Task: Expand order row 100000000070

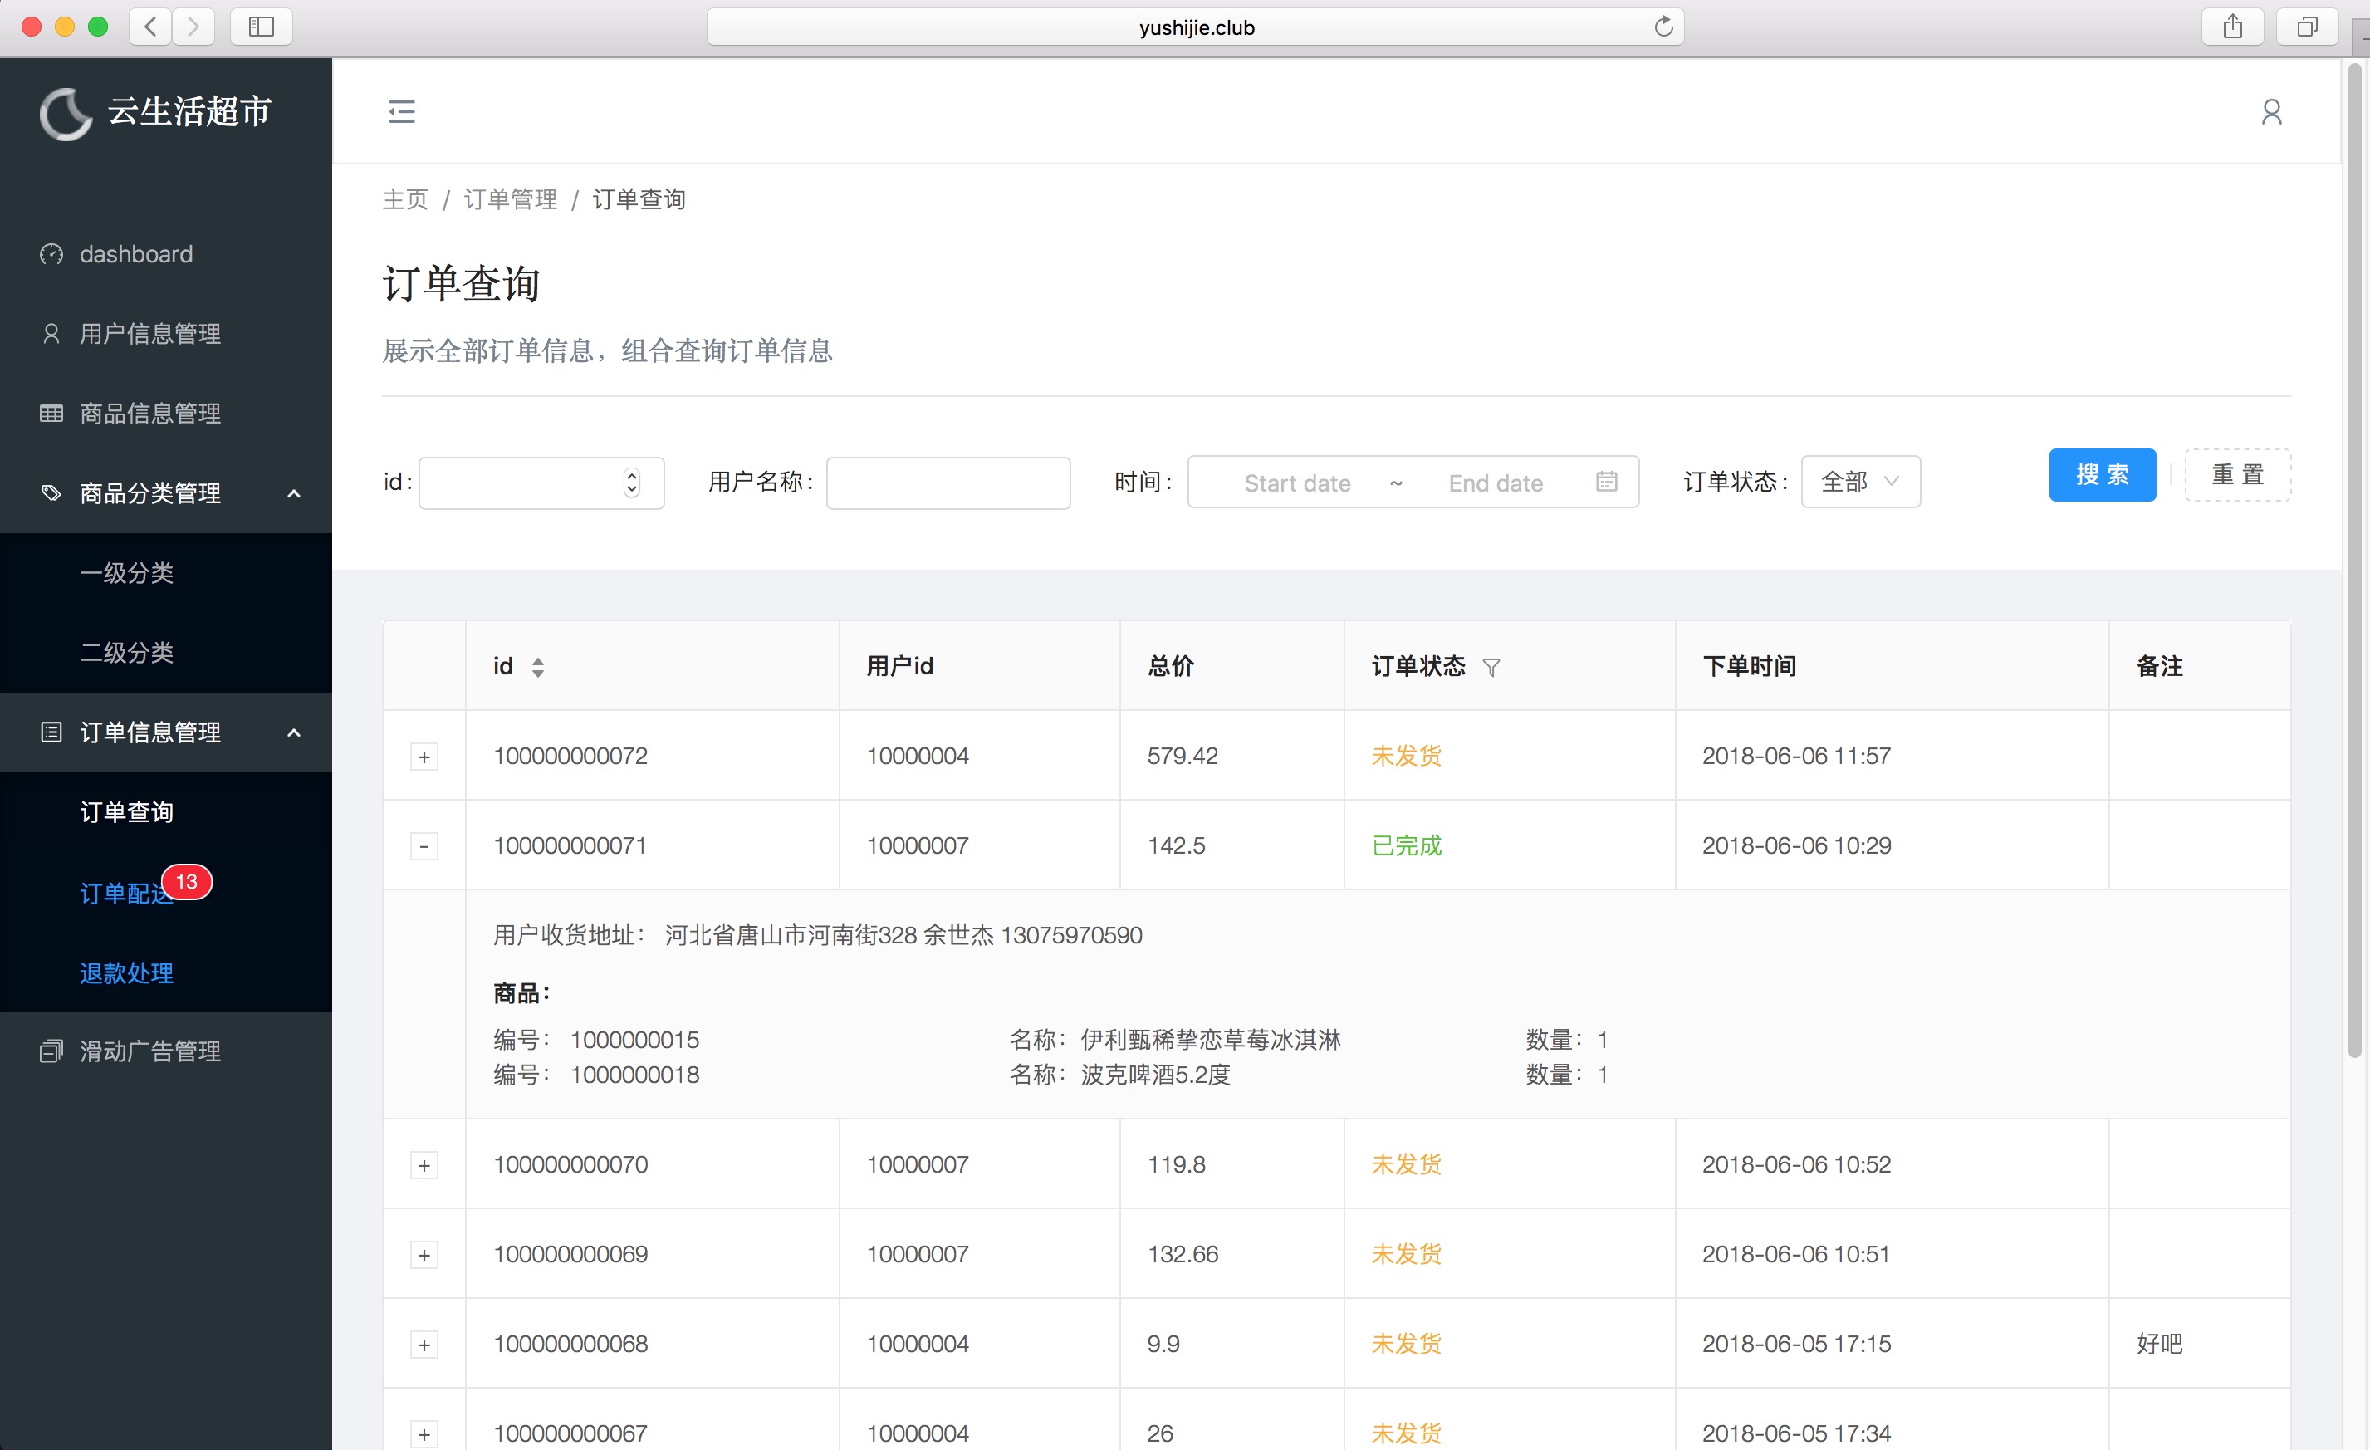Action: [x=424, y=1165]
